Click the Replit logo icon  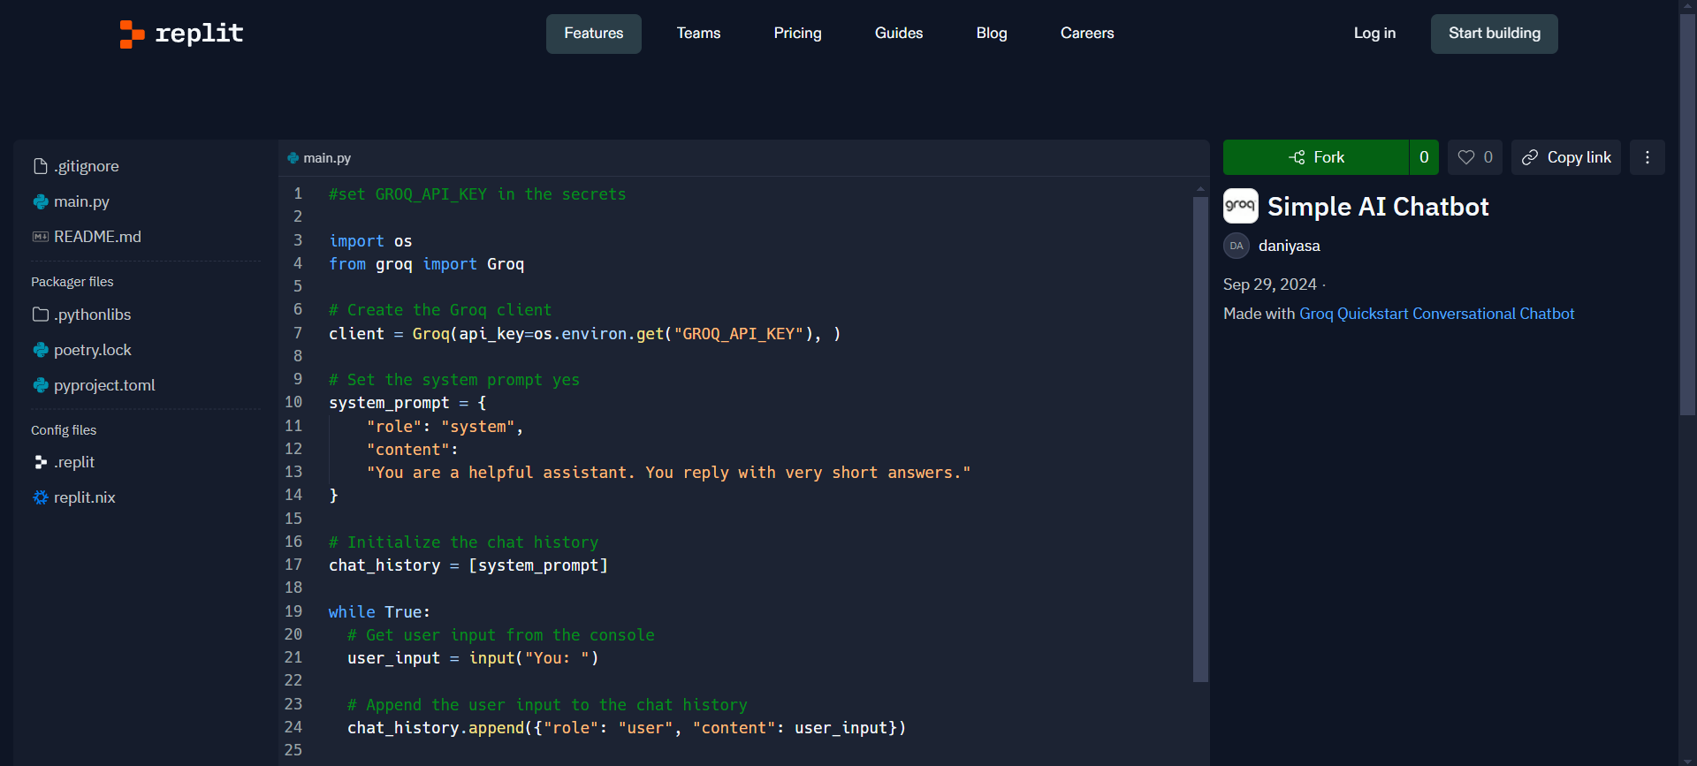tap(132, 34)
